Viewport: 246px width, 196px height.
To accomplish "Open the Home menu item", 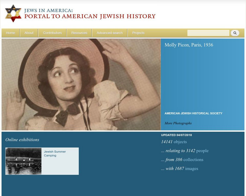I will click(10, 33).
